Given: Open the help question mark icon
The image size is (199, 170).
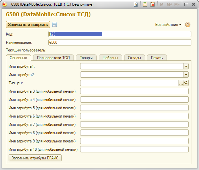Looking at the screenshot, I should pyautogui.click(x=188, y=25).
